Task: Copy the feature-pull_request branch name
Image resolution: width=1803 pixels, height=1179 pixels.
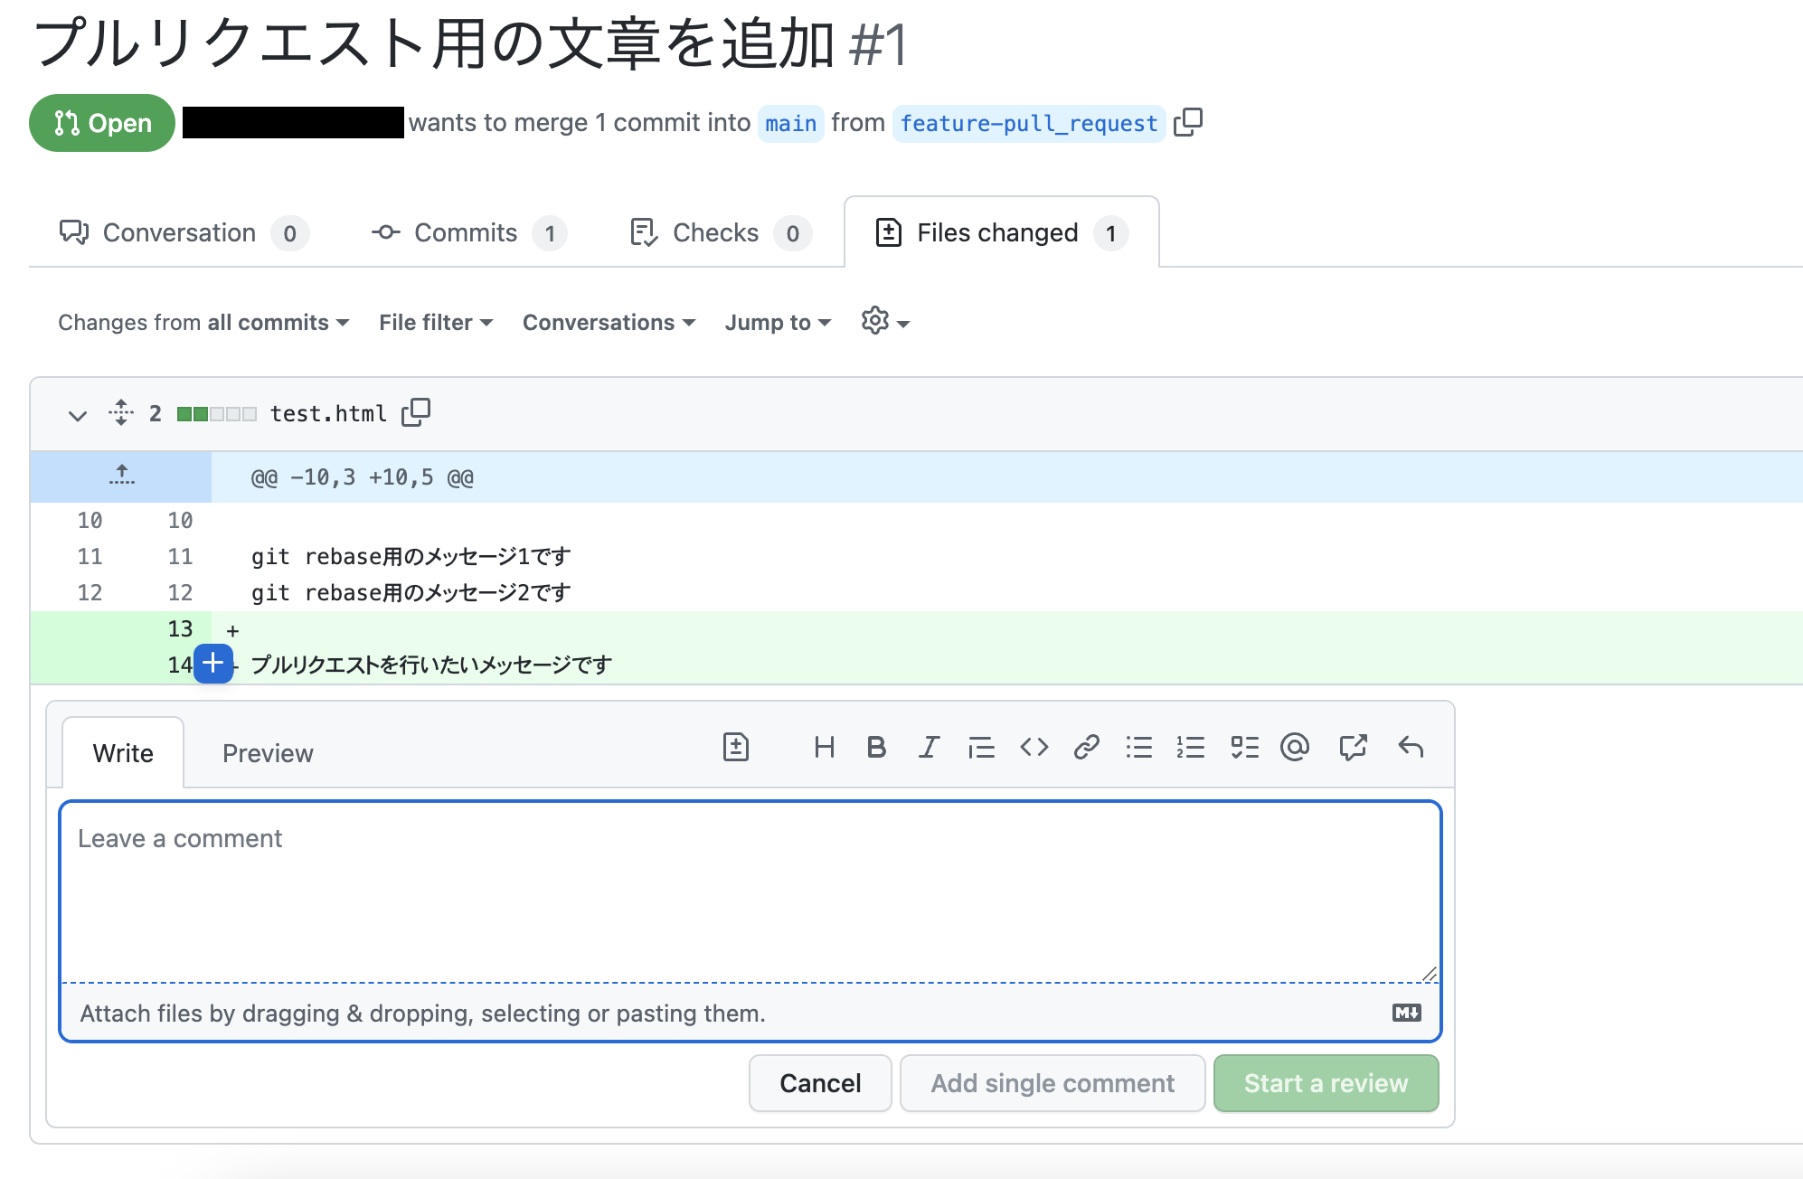Action: (1187, 122)
